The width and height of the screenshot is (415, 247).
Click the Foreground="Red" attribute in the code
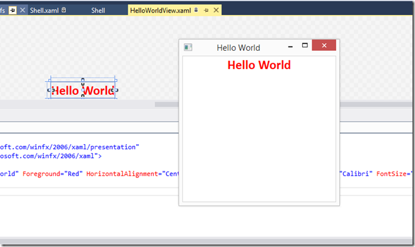[x=53, y=174]
